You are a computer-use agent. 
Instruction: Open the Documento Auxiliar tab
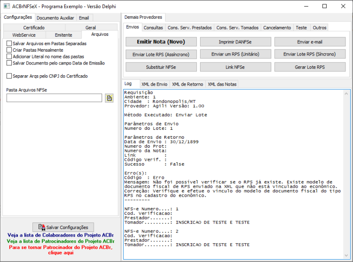click(x=56, y=18)
